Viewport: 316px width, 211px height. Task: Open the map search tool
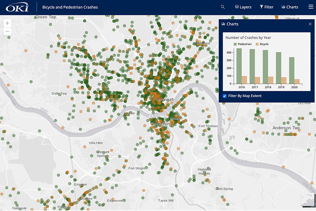pos(222,7)
